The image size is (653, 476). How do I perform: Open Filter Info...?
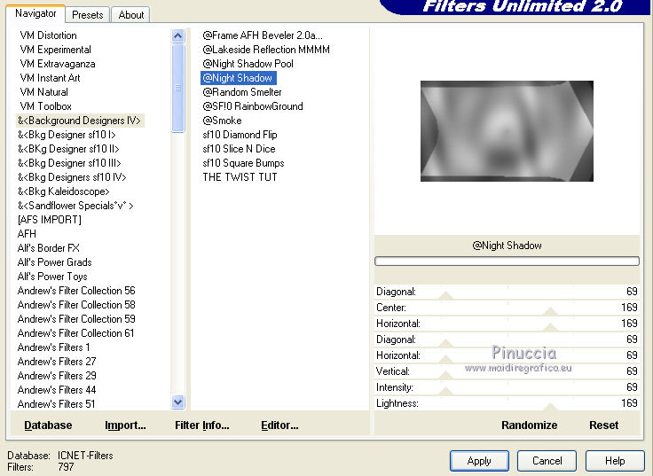click(202, 425)
